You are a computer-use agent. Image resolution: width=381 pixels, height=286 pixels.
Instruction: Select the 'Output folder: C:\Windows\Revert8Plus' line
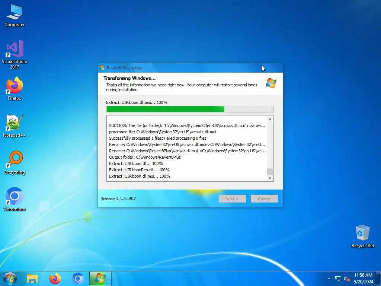(145, 157)
